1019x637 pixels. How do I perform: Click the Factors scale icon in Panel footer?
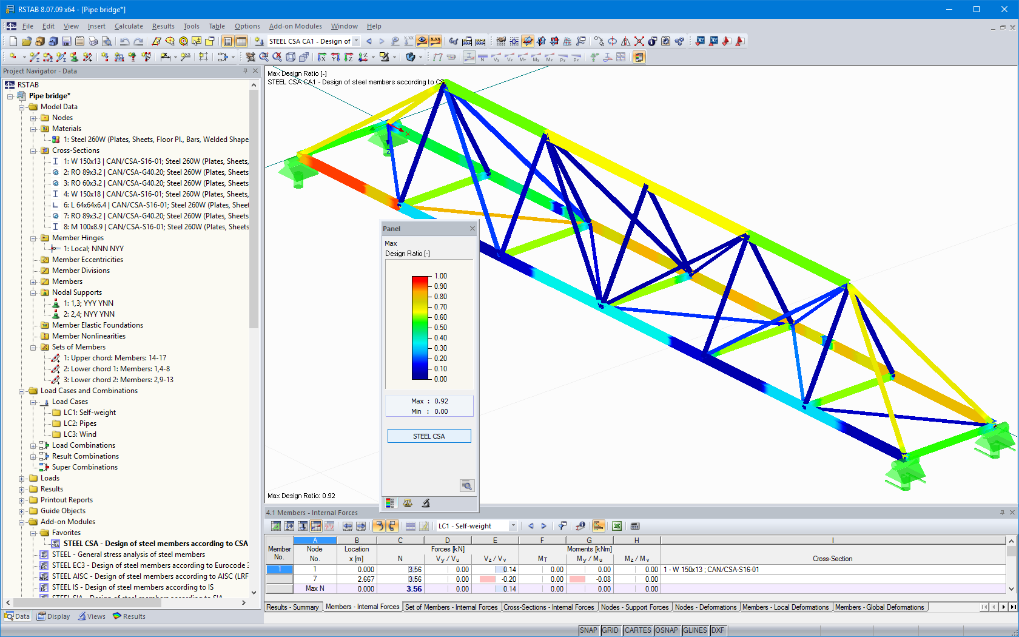pos(408,503)
